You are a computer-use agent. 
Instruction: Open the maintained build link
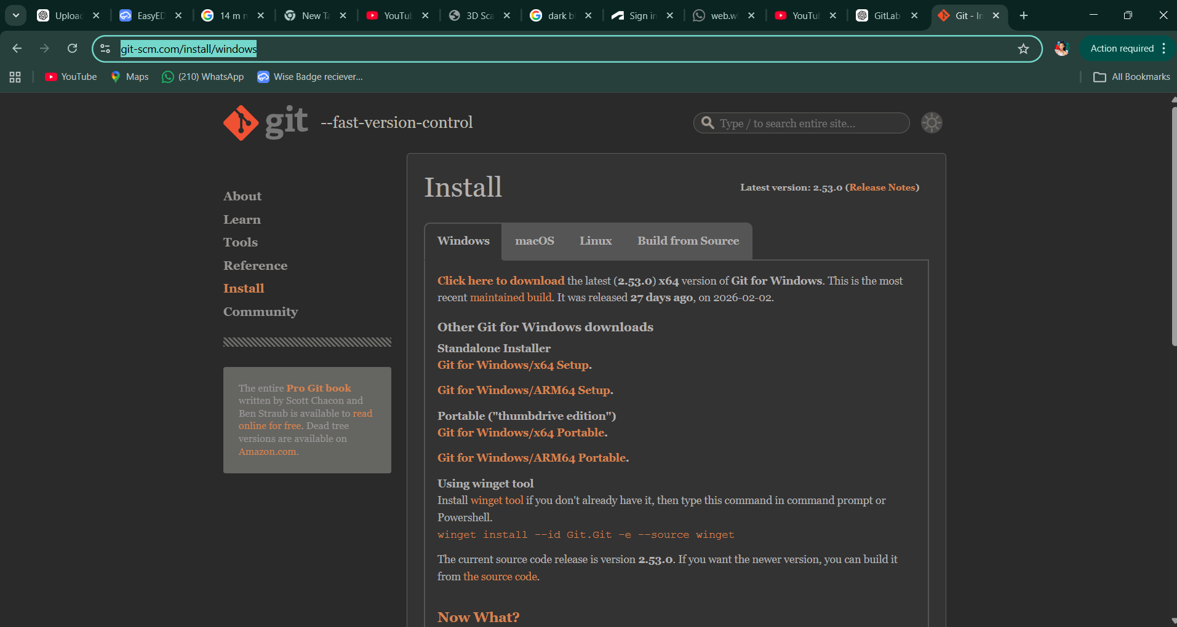(x=511, y=298)
